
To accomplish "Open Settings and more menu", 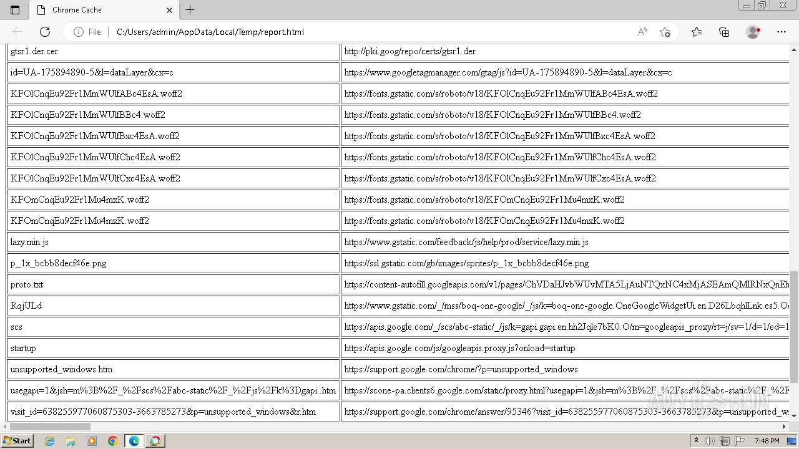I will 782,32.
